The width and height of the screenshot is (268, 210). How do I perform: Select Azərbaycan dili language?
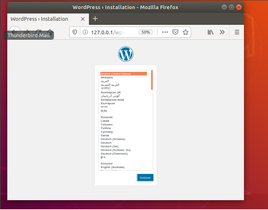[124, 93]
